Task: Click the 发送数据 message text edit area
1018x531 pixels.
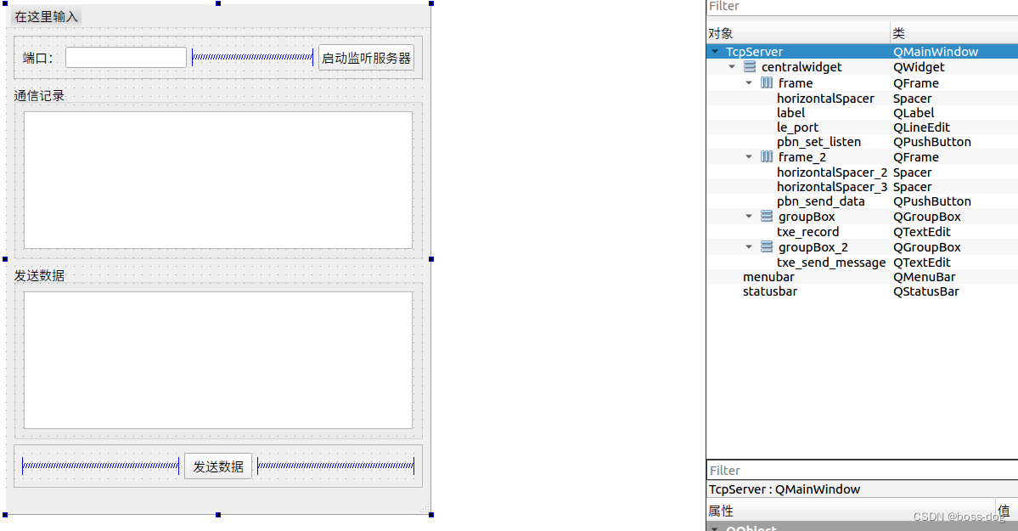Action: 218,360
